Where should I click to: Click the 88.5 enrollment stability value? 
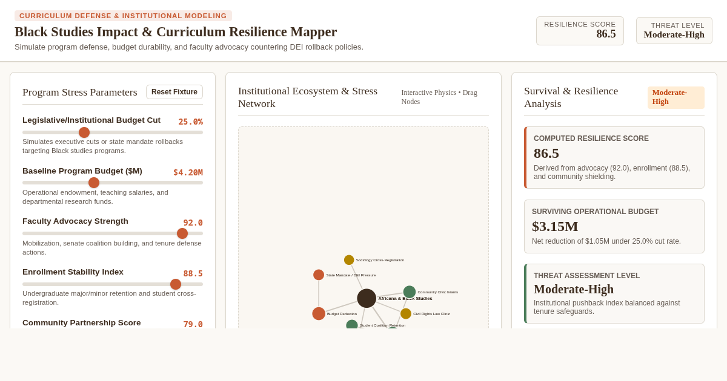pyautogui.click(x=193, y=273)
